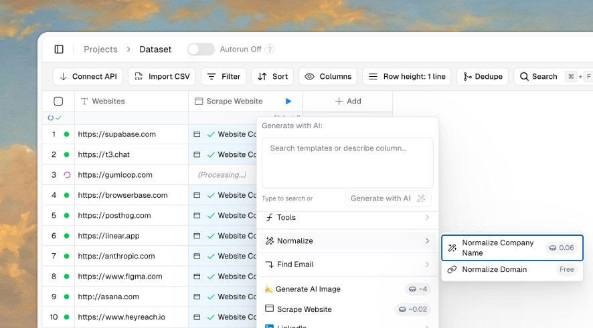This screenshot has height=328, width=593.
Task: Open the Website Content cell for anthropic.com
Action: point(223,257)
